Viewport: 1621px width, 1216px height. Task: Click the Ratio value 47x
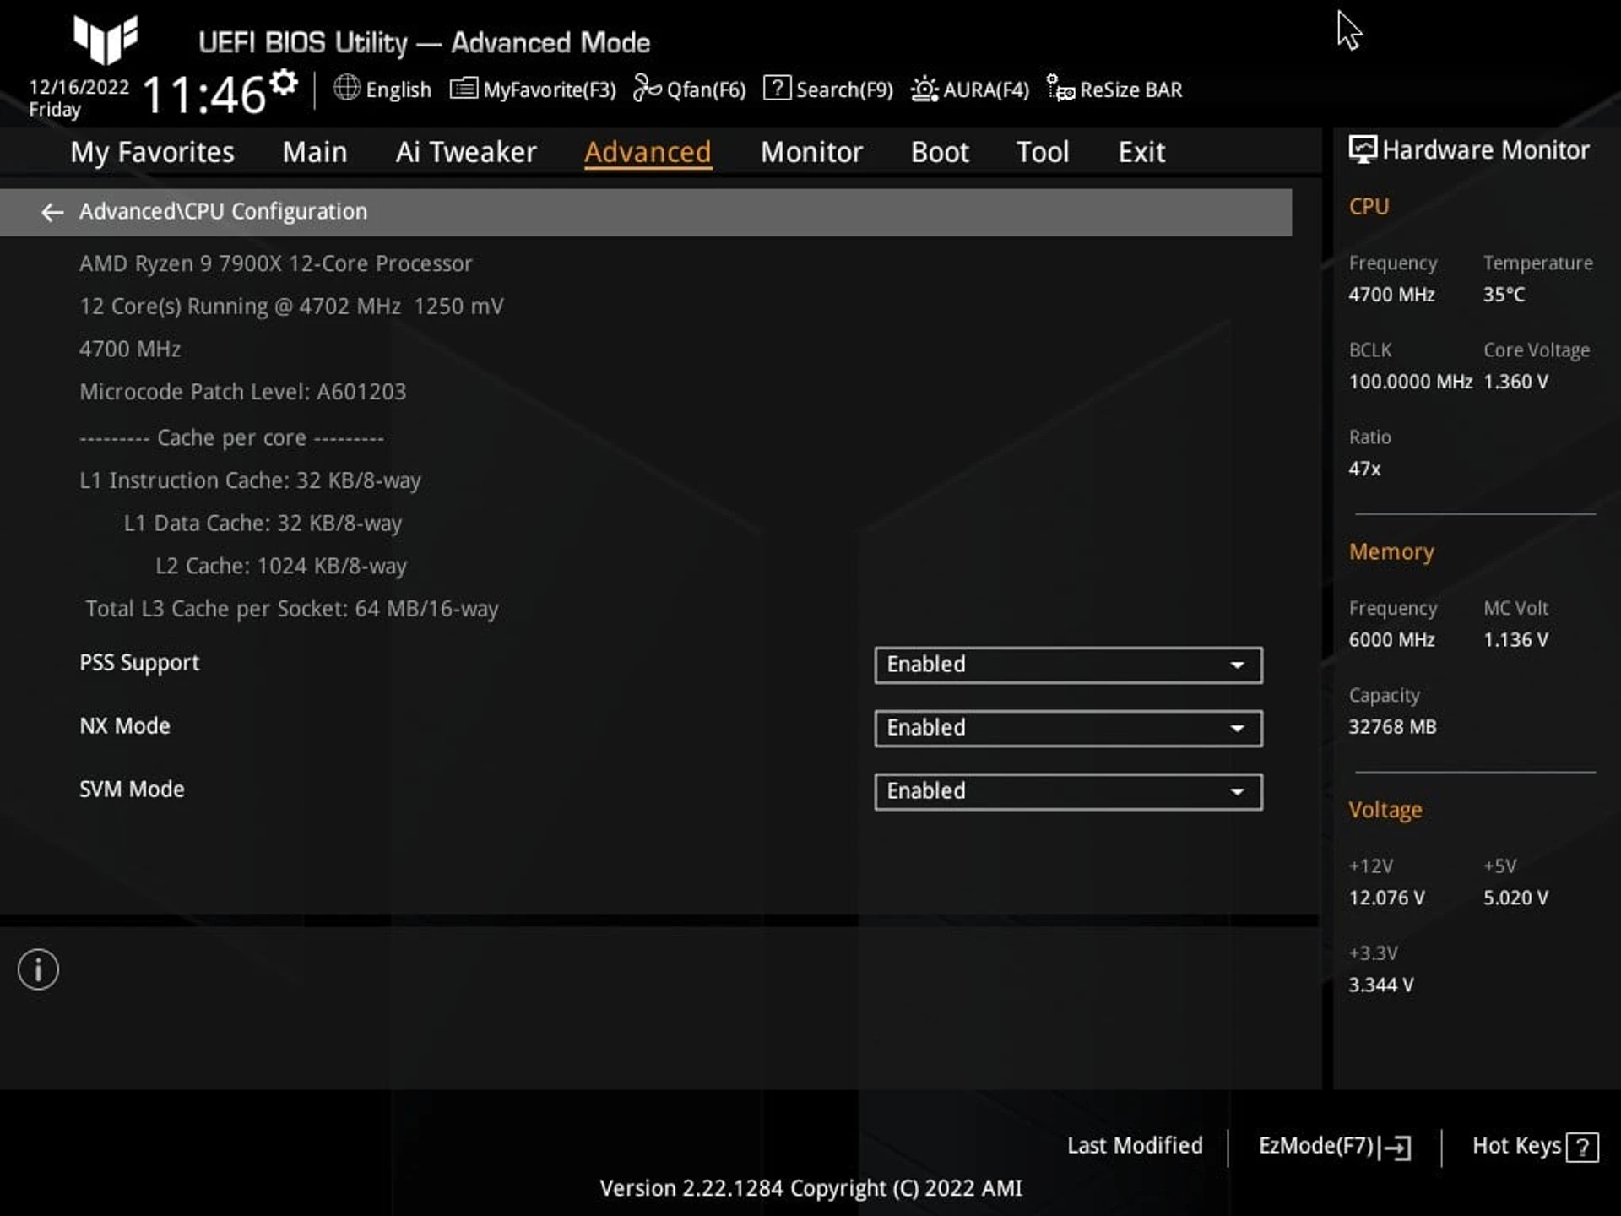coord(1364,469)
